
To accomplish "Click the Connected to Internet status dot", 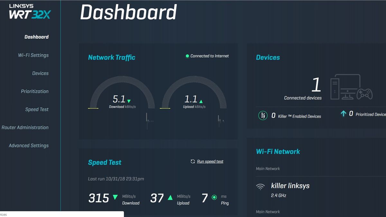I will [x=187, y=56].
